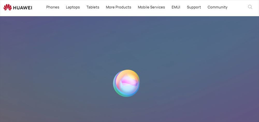Click the red Huawei flower logo
Viewport: 259px width, 122px height.
[8, 7]
